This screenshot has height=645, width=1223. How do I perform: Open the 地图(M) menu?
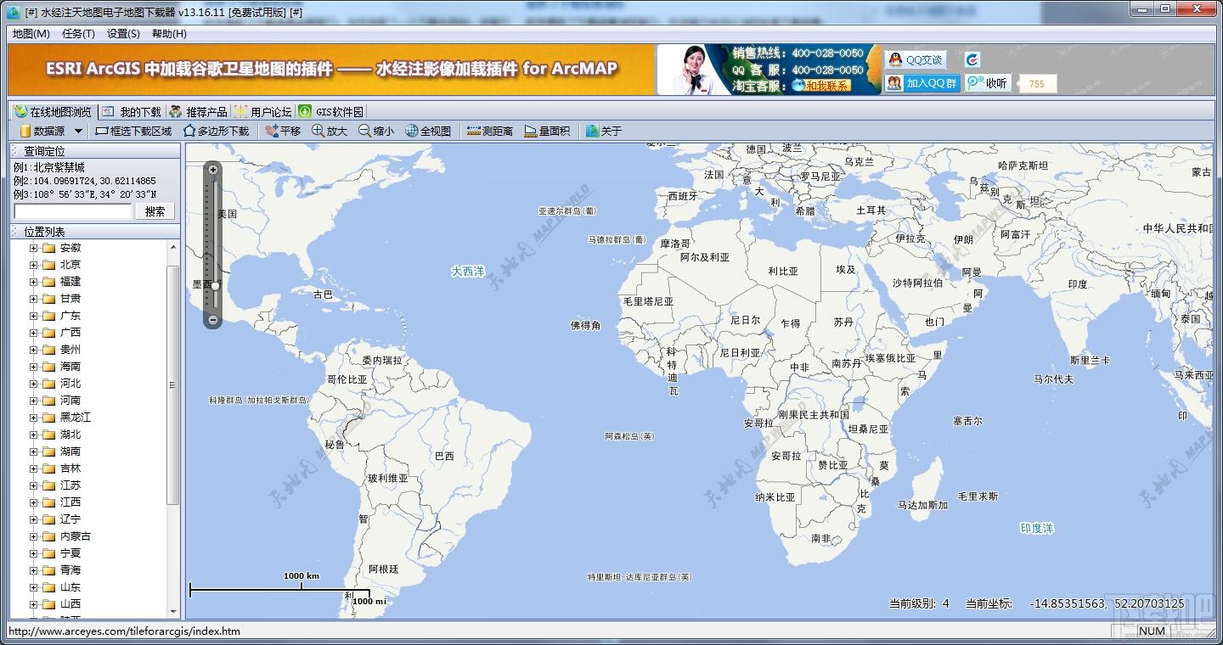tap(31, 34)
